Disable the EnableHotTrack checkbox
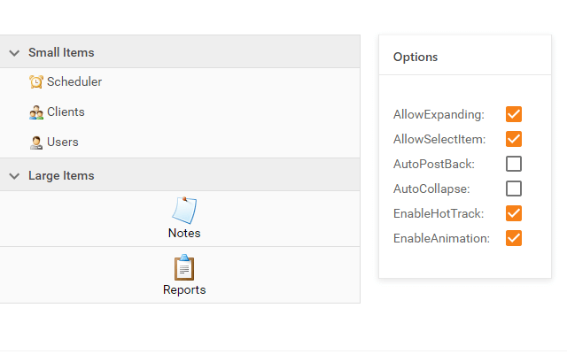This screenshot has height=354, width=567. click(x=514, y=213)
